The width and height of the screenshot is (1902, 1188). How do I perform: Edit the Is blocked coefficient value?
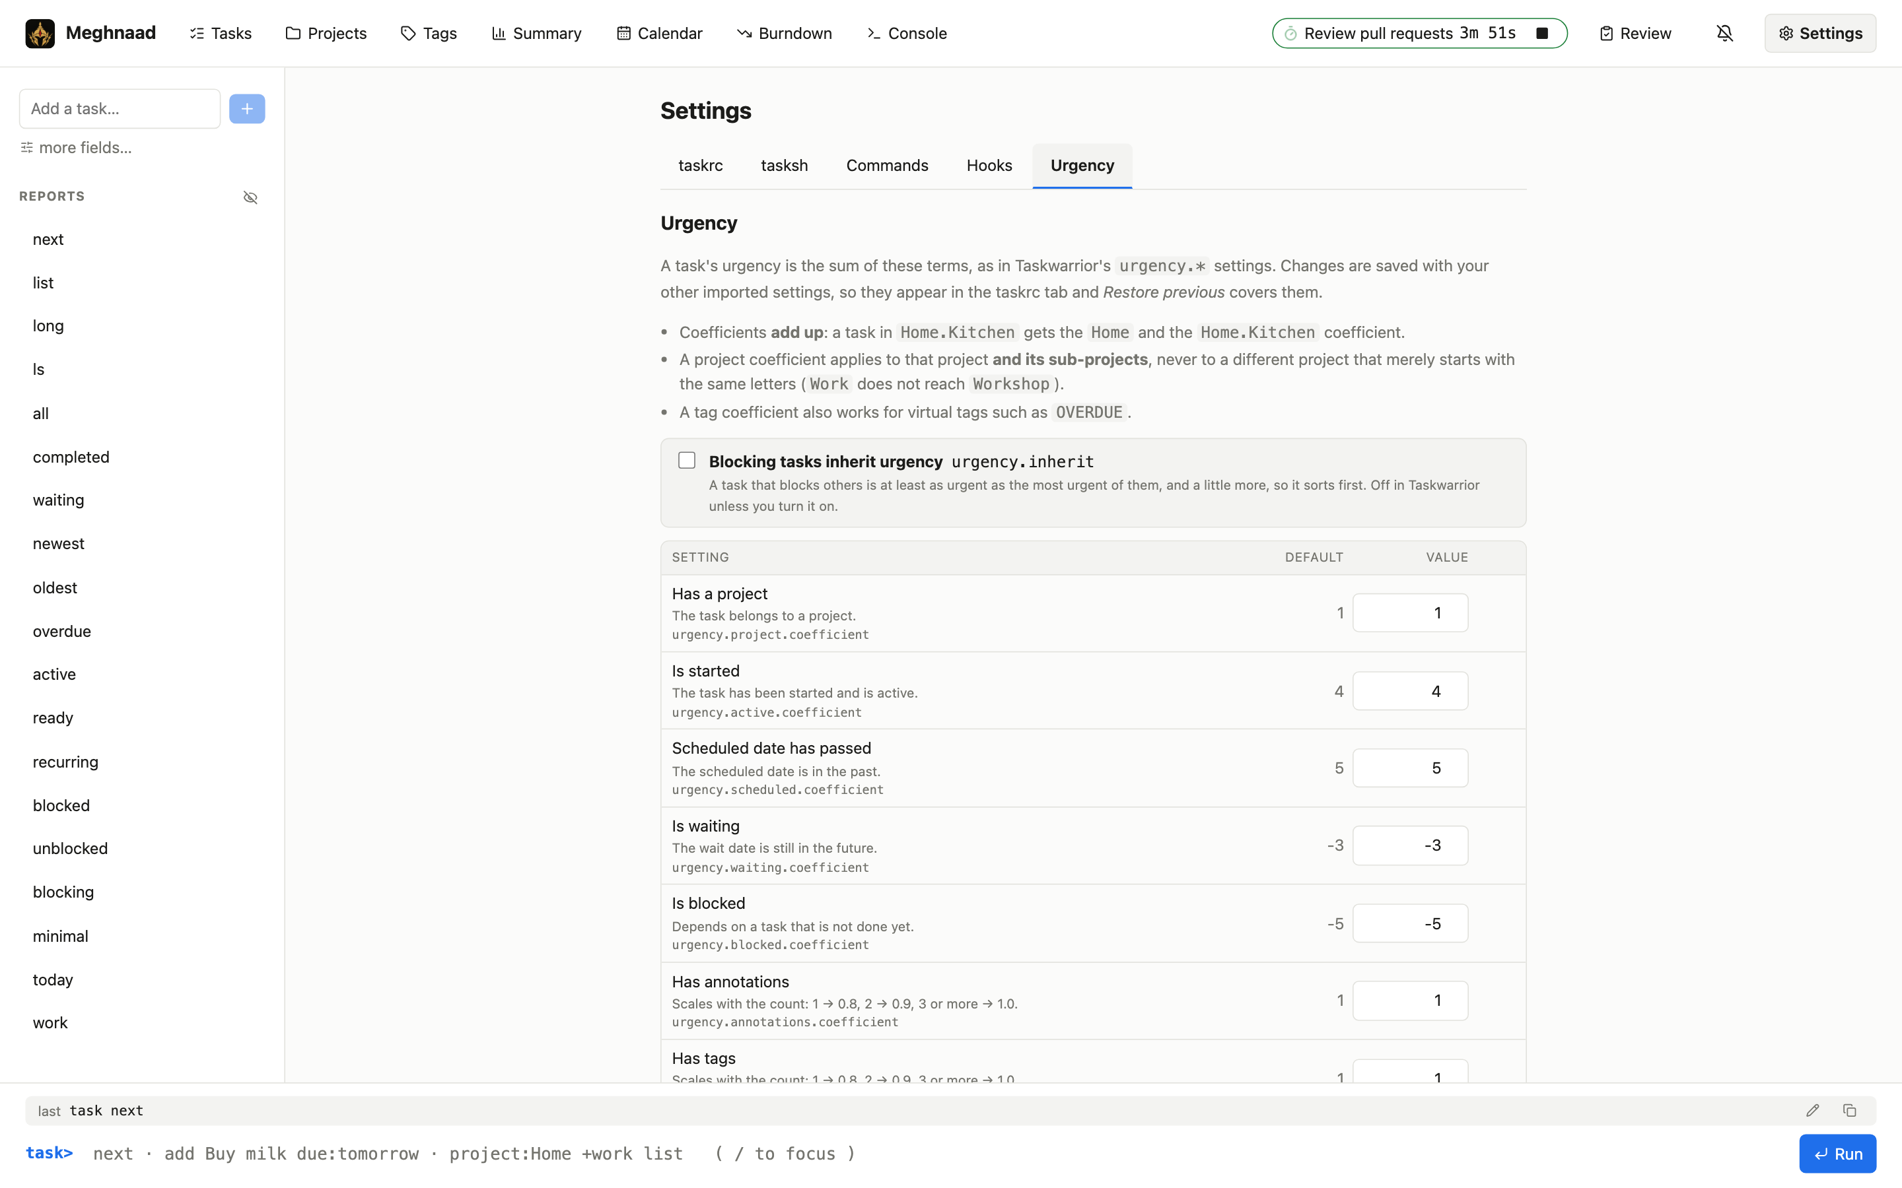point(1410,923)
